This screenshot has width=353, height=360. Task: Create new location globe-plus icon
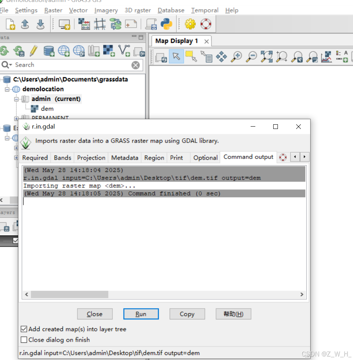pyautogui.click(x=64, y=51)
